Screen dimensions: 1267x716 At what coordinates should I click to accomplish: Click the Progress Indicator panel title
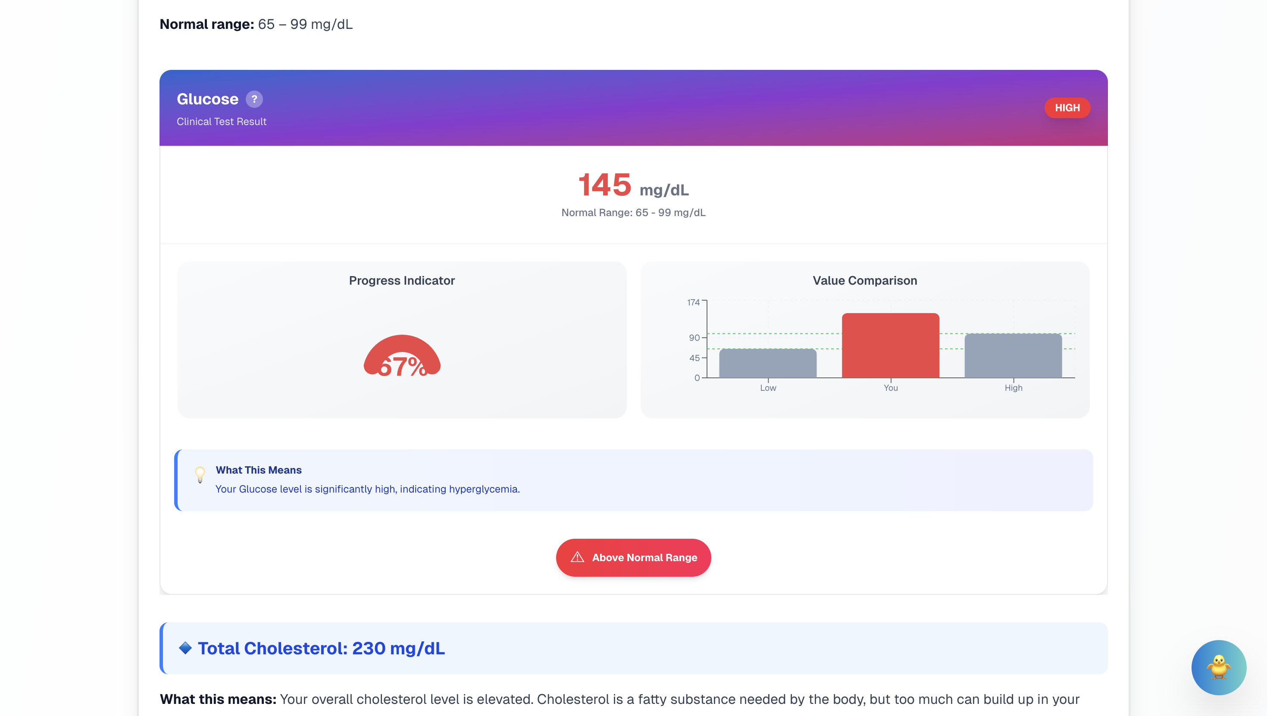coord(402,280)
